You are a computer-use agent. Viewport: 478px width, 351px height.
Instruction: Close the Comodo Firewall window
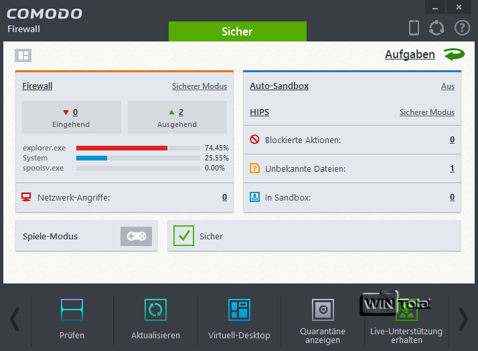[459, 7]
